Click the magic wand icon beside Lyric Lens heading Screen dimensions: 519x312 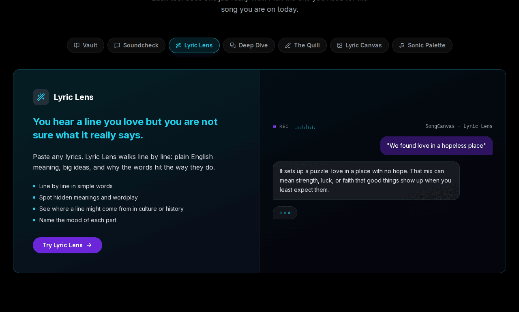tap(41, 97)
